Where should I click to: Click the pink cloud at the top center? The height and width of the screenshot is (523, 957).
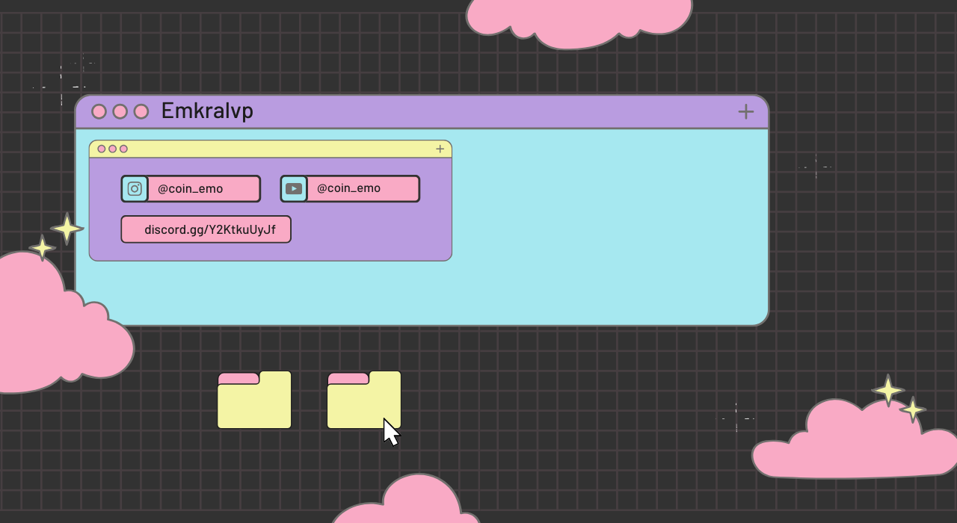pyautogui.click(x=579, y=19)
